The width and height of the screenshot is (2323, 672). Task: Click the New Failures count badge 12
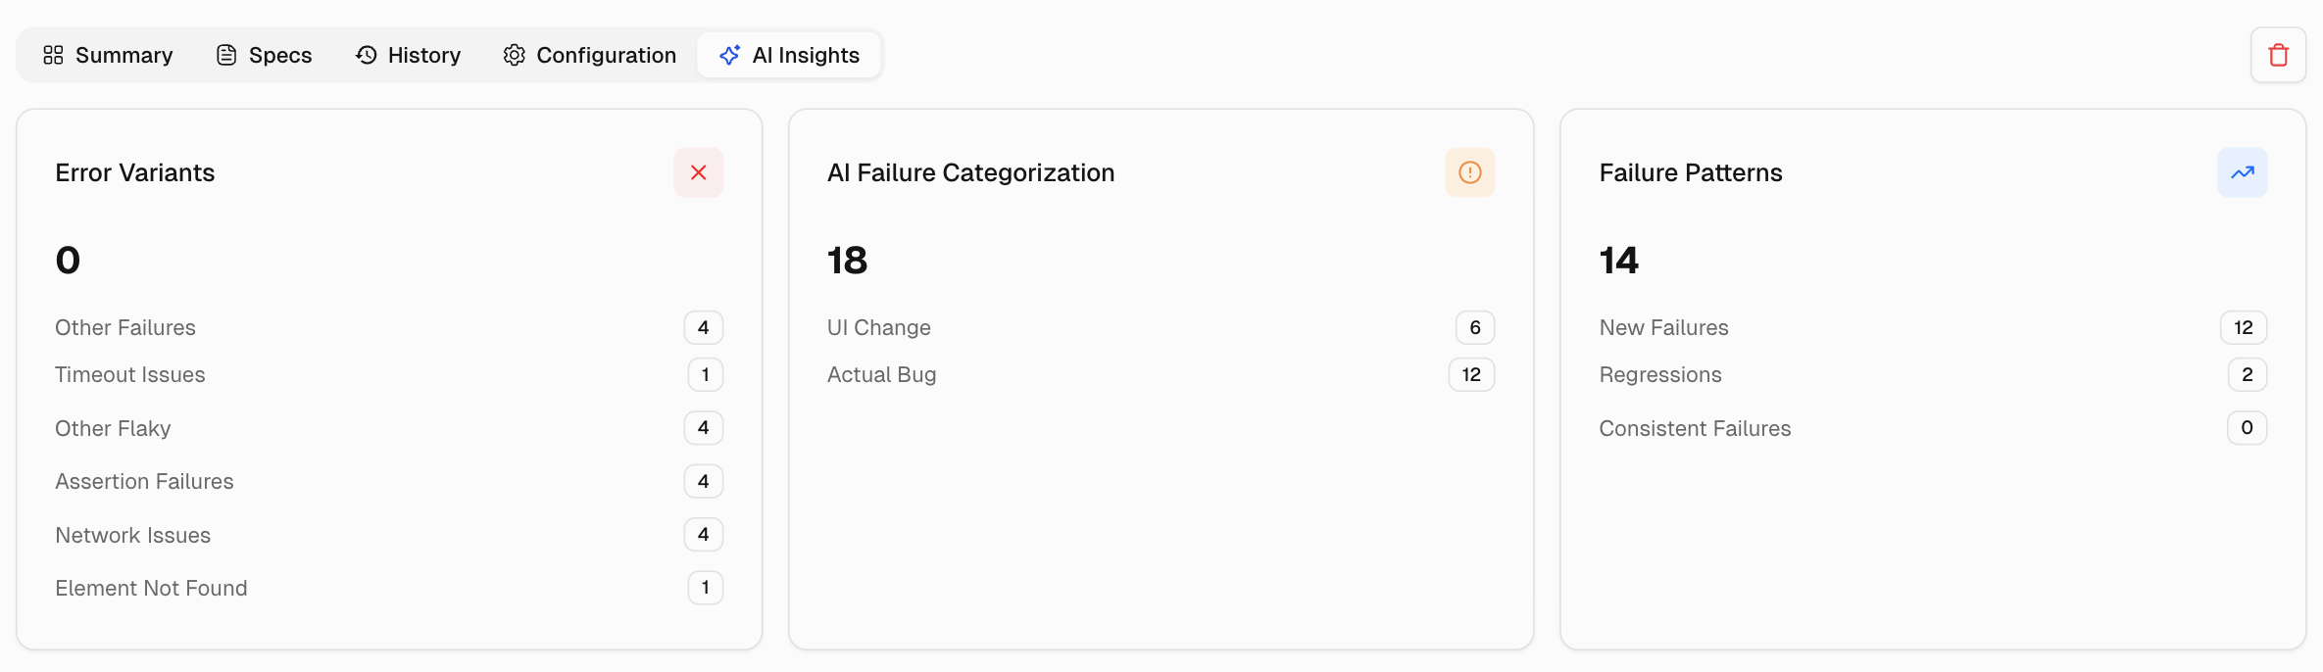pos(2243,327)
